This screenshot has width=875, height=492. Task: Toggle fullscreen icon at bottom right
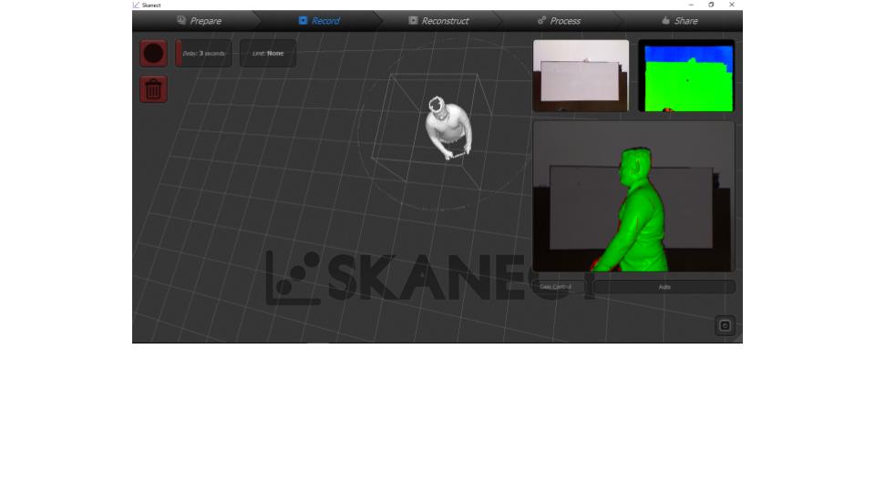coord(725,326)
